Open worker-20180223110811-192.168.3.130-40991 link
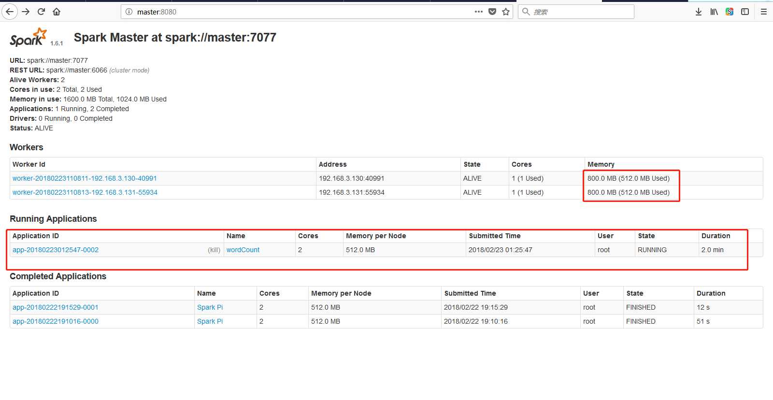 [85, 178]
